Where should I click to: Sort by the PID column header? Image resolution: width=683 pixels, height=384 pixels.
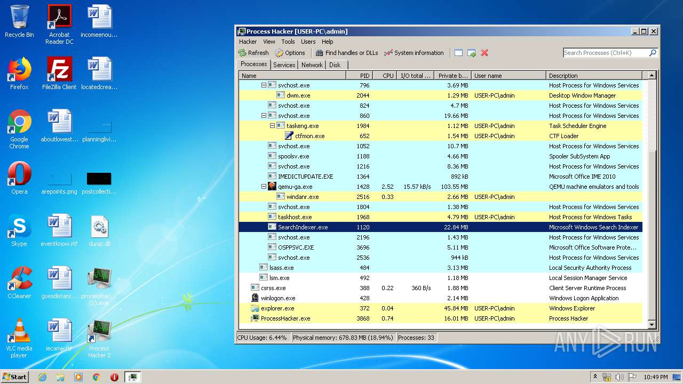pyautogui.click(x=359, y=76)
